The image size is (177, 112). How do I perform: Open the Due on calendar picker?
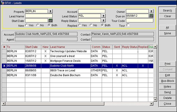click(151, 16)
